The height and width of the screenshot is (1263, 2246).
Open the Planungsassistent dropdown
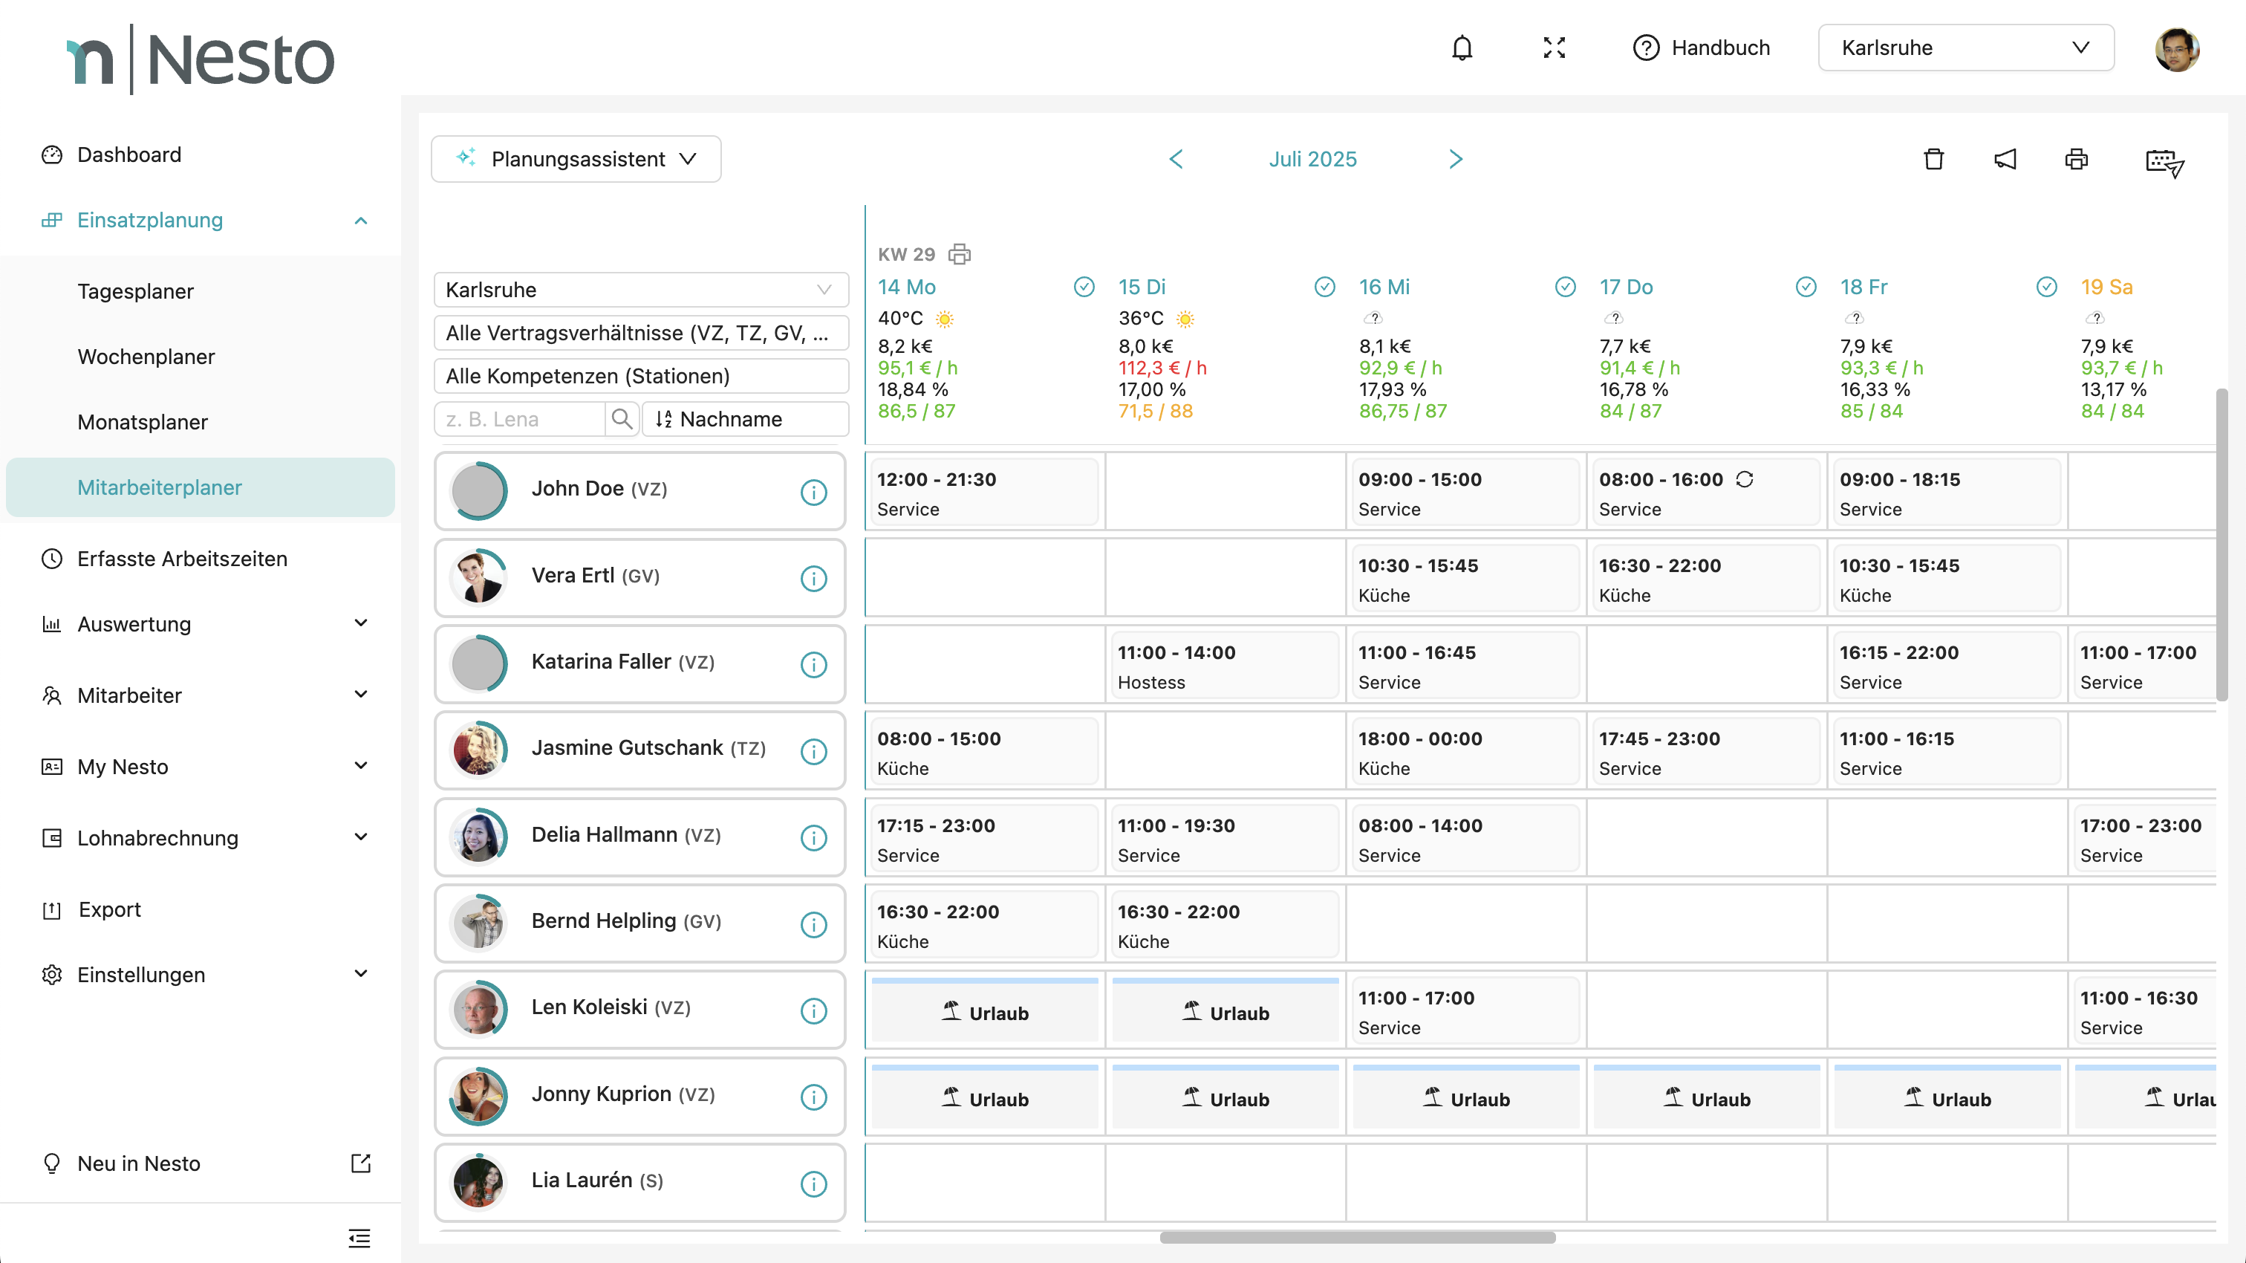[576, 159]
